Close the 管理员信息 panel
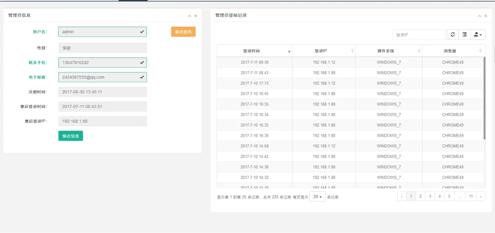The width and height of the screenshot is (495, 233). (x=196, y=16)
